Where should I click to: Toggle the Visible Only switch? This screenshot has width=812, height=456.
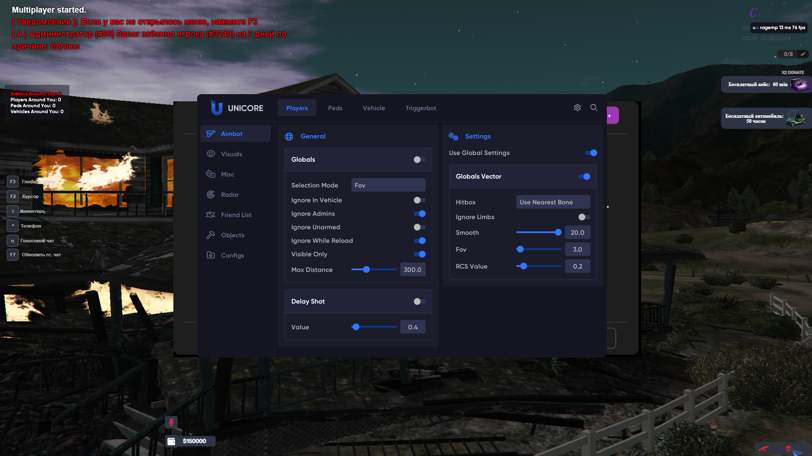click(x=420, y=254)
